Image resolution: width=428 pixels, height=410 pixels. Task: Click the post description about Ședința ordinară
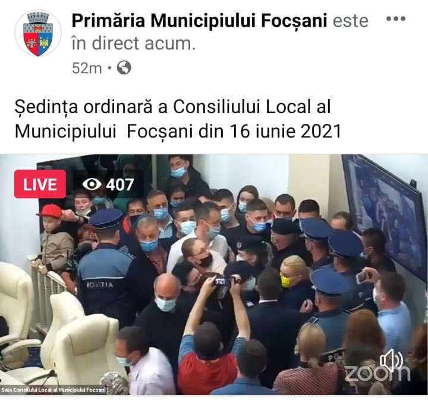click(178, 118)
